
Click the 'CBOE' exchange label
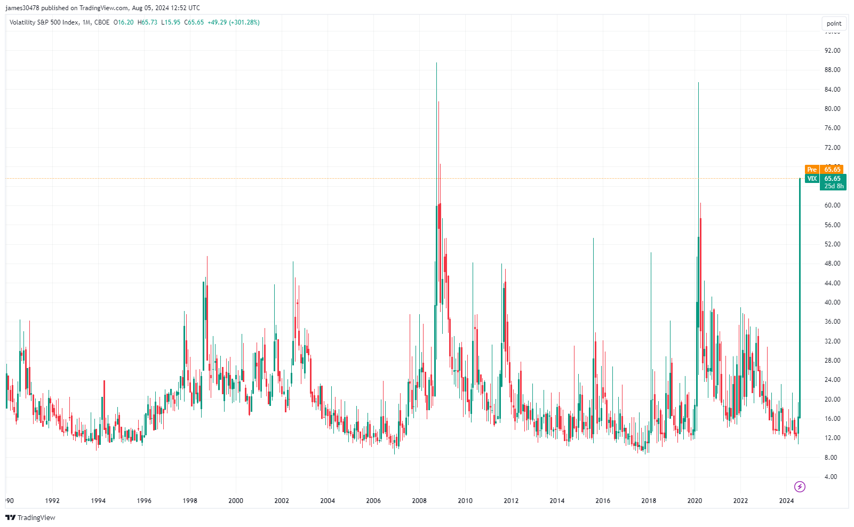coord(102,22)
